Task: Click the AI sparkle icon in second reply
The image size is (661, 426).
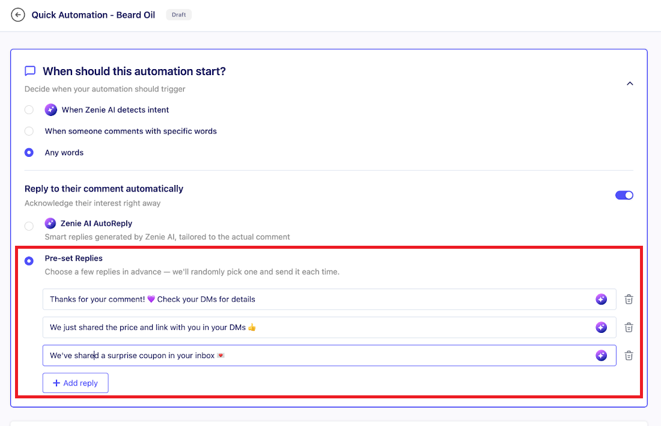Action: [601, 327]
